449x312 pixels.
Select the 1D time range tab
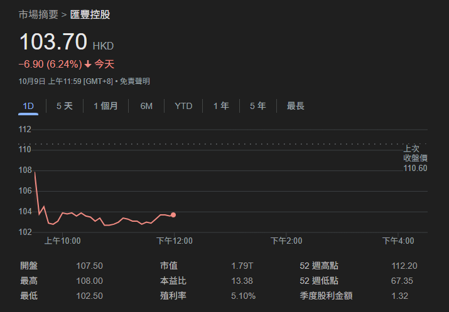[x=28, y=106]
